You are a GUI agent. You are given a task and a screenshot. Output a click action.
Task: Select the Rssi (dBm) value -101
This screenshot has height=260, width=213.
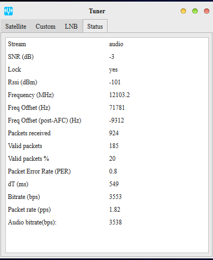[x=115, y=82]
